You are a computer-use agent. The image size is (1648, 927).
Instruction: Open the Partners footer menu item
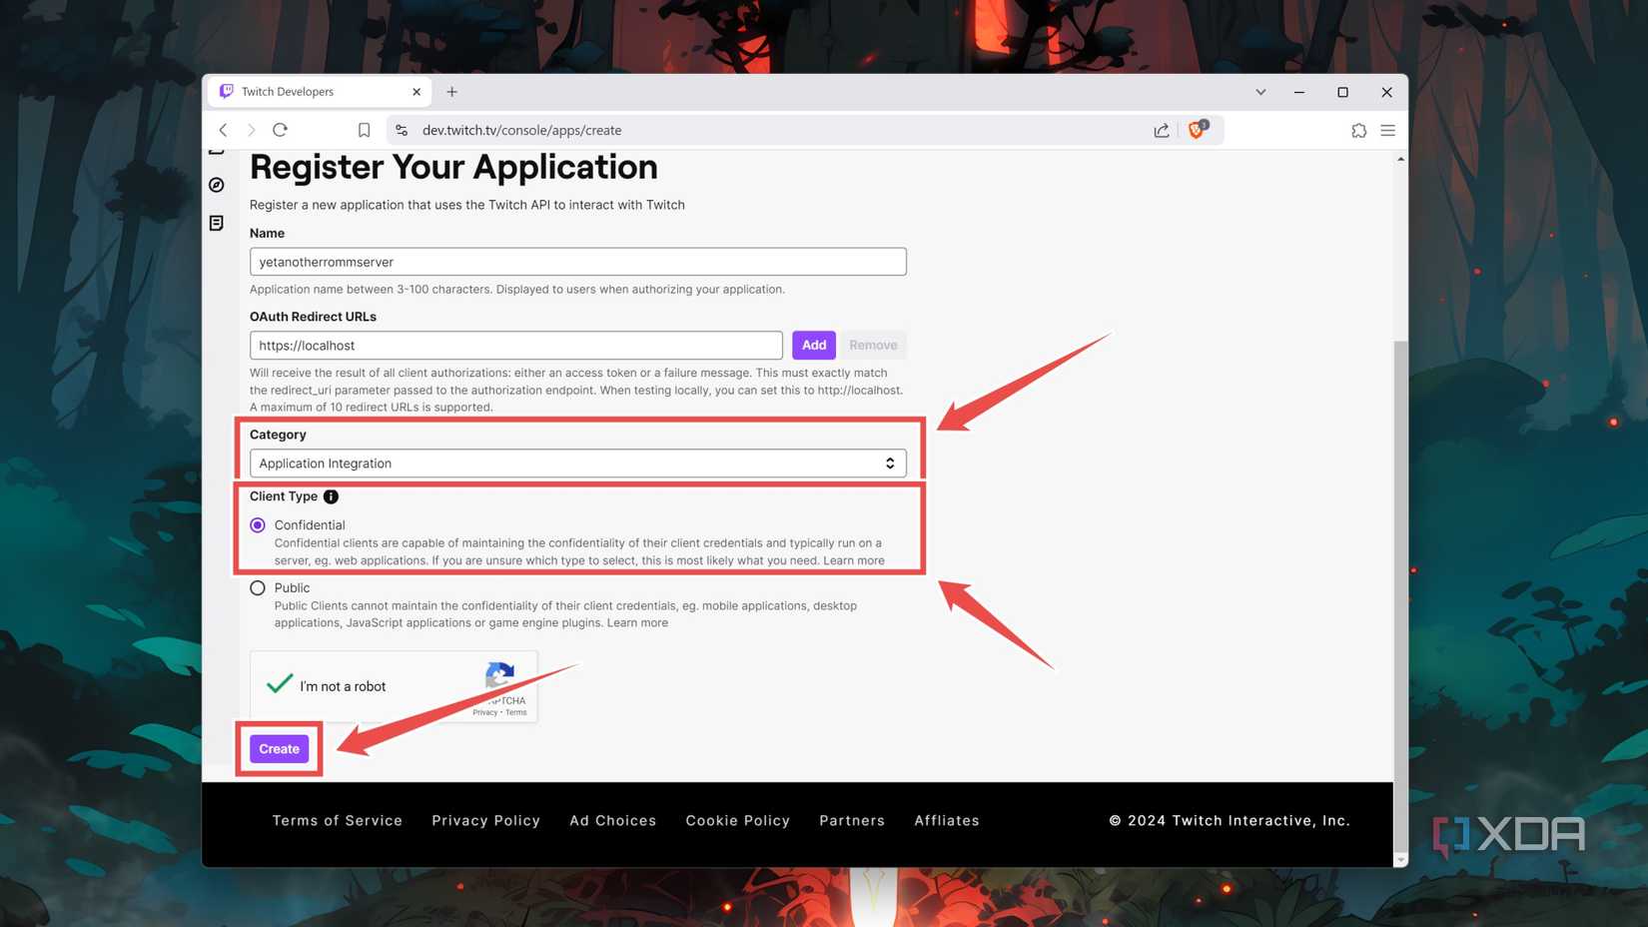coord(851,820)
